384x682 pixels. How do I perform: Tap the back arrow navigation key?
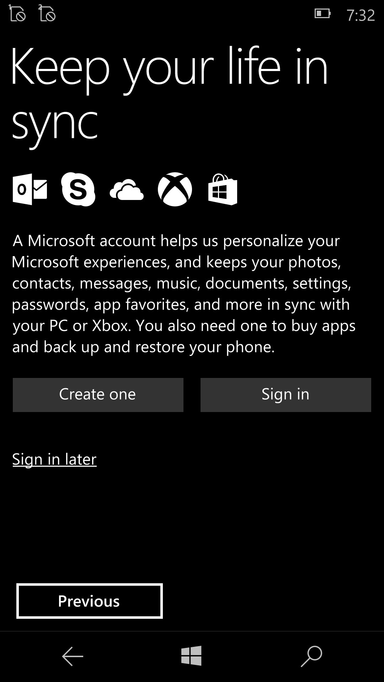point(73,656)
